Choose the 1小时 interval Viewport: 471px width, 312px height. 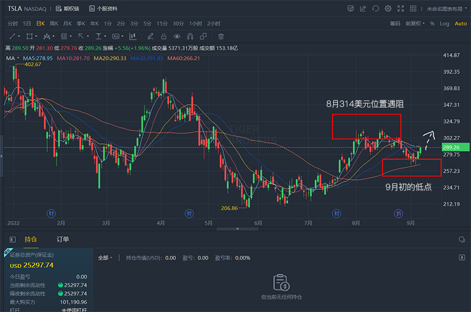pos(195,24)
